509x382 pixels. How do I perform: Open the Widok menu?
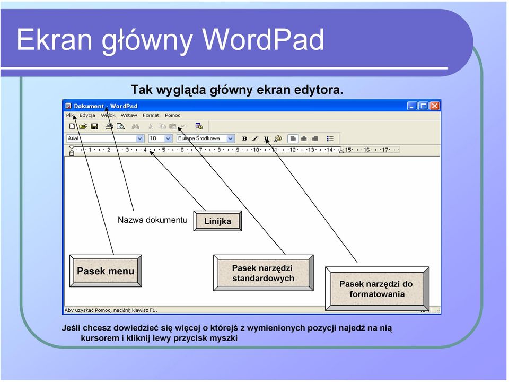[108, 115]
